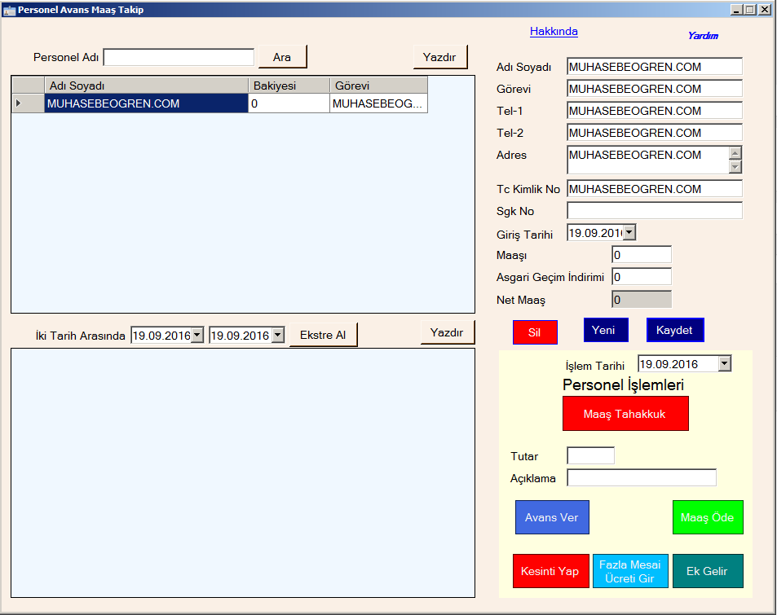Maximize the Personel Avans Maaş Takip window
777x615 pixels.
[750, 10]
